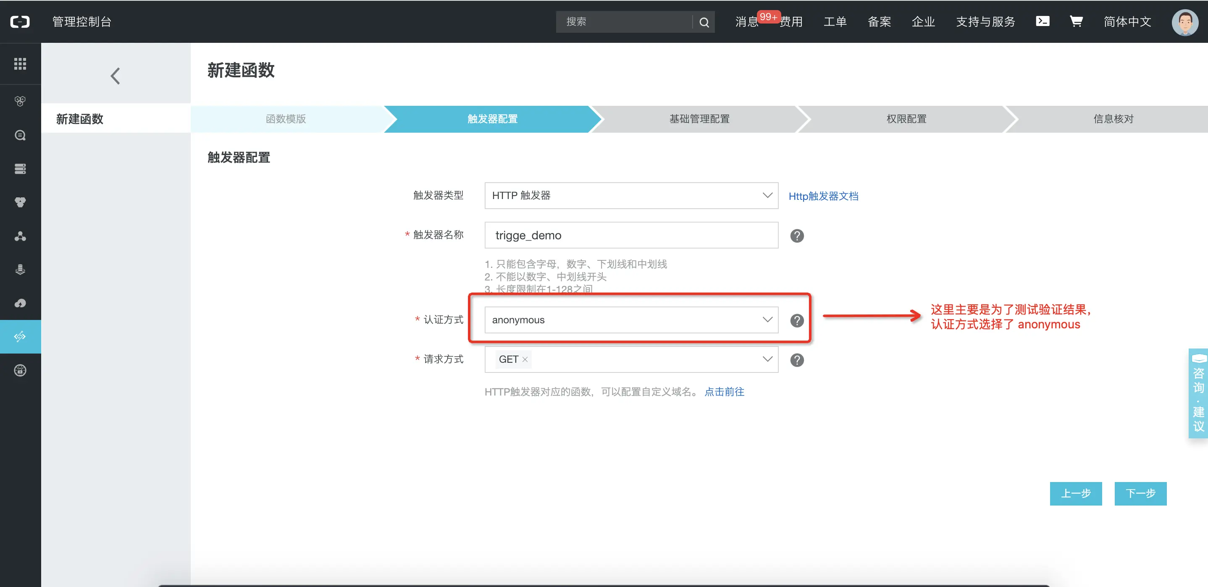Click the 下一步 button
1208x587 pixels.
tap(1140, 493)
